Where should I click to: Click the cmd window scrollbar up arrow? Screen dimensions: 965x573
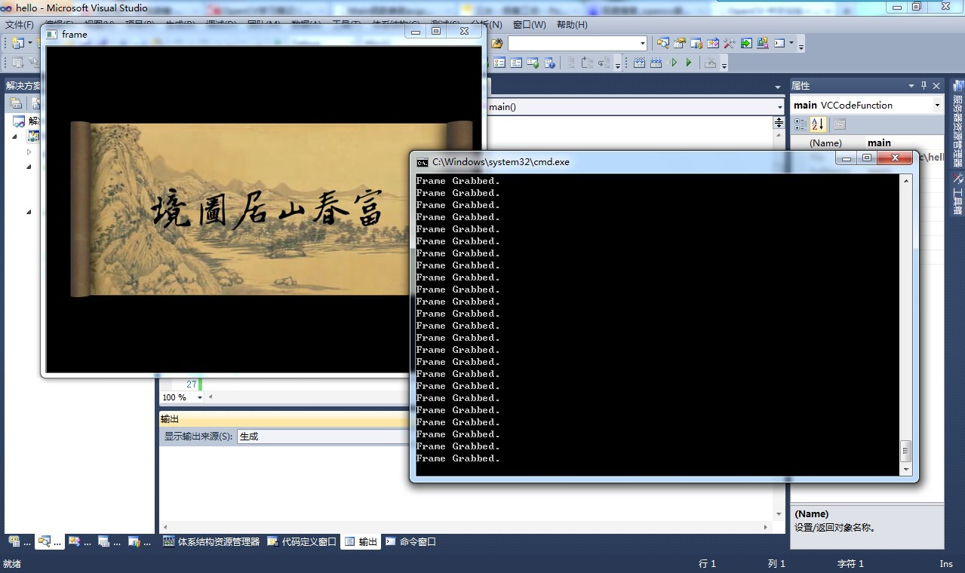tap(906, 180)
